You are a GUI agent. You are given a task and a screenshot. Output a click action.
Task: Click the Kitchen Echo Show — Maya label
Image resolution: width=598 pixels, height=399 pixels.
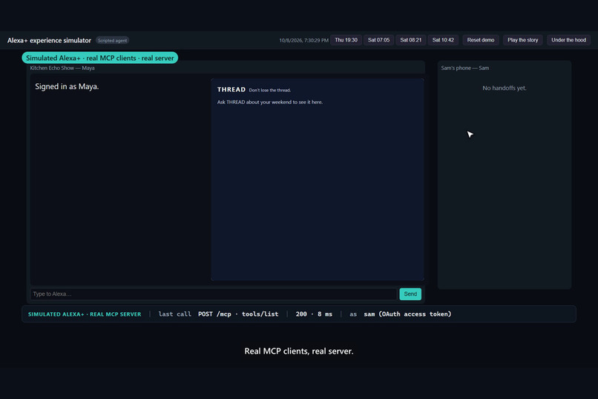point(62,68)
